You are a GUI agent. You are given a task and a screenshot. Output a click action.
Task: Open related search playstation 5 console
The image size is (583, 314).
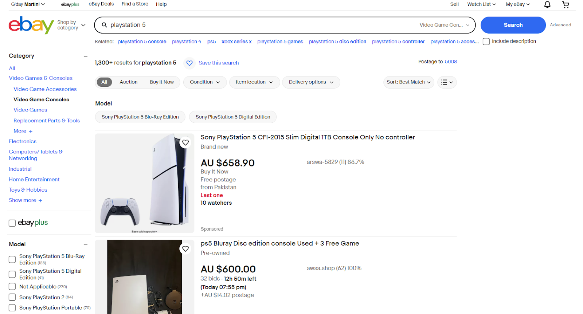(142, 42)
